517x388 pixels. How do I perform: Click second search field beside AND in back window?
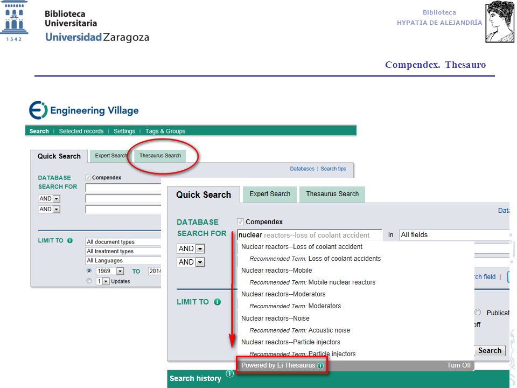[x=123, y=198]
